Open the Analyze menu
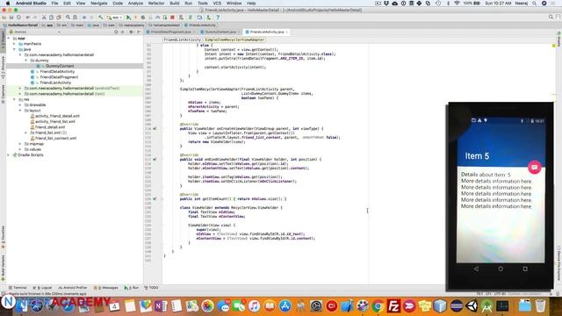The width and height of the screenshot is (562, 316). (x=135, y=4)
